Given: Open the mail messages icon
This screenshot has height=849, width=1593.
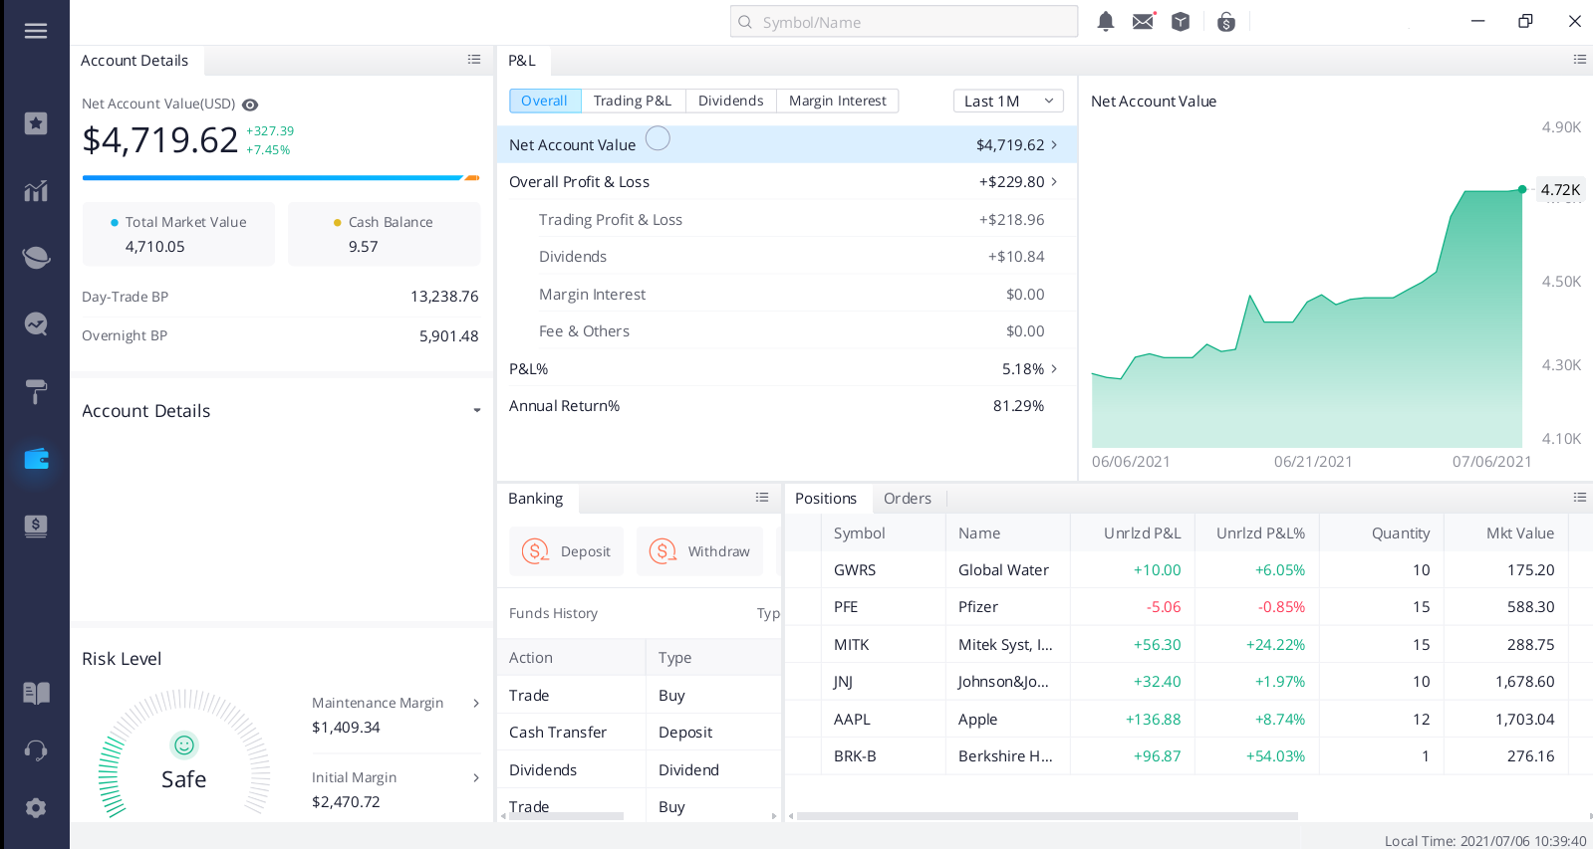Looking at the screenshot, I should coord(1144,21).
